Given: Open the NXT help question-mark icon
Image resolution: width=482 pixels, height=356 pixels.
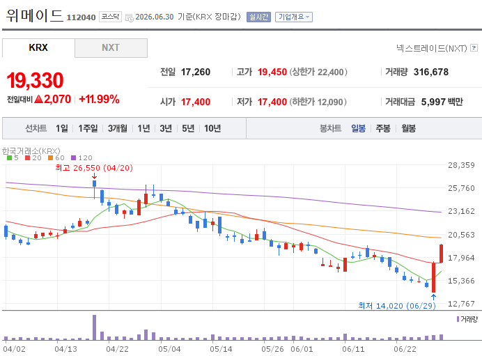Looking at the screenshot, I should tap(474, 47).
